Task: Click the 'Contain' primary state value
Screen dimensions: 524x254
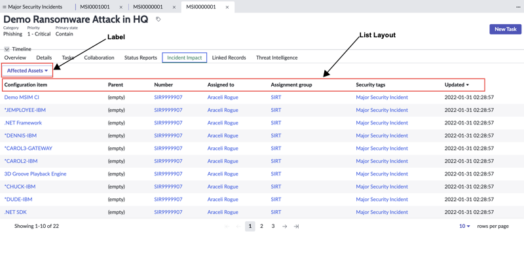Action: click(x=64, y=34)
